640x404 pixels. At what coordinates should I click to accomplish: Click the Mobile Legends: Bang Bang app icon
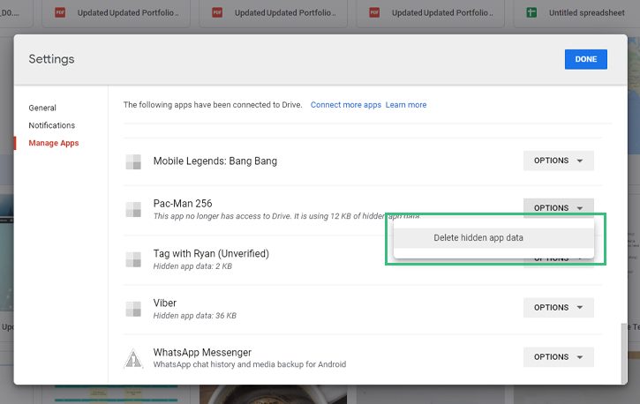tap(133, 161)
